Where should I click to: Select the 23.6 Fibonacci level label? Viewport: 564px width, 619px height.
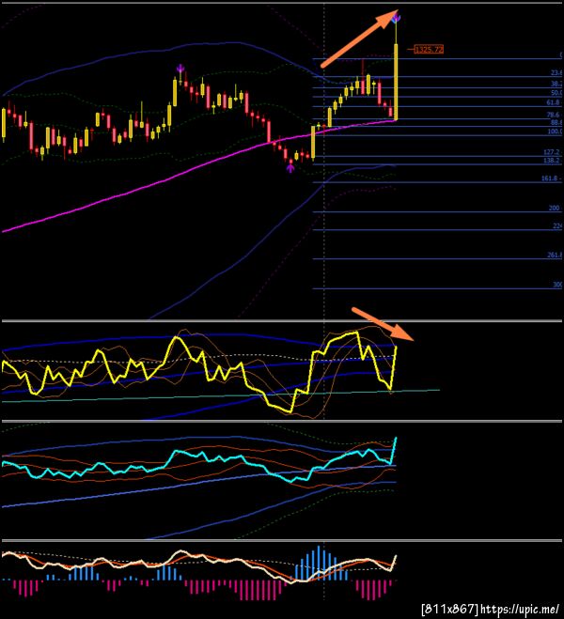pos(556,73)
